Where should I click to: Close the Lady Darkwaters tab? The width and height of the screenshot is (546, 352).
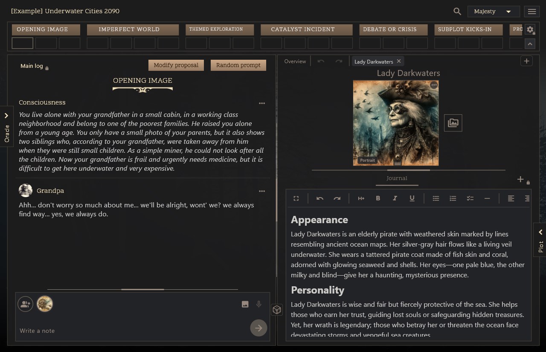pyautogui.click(x=399, y=61)
